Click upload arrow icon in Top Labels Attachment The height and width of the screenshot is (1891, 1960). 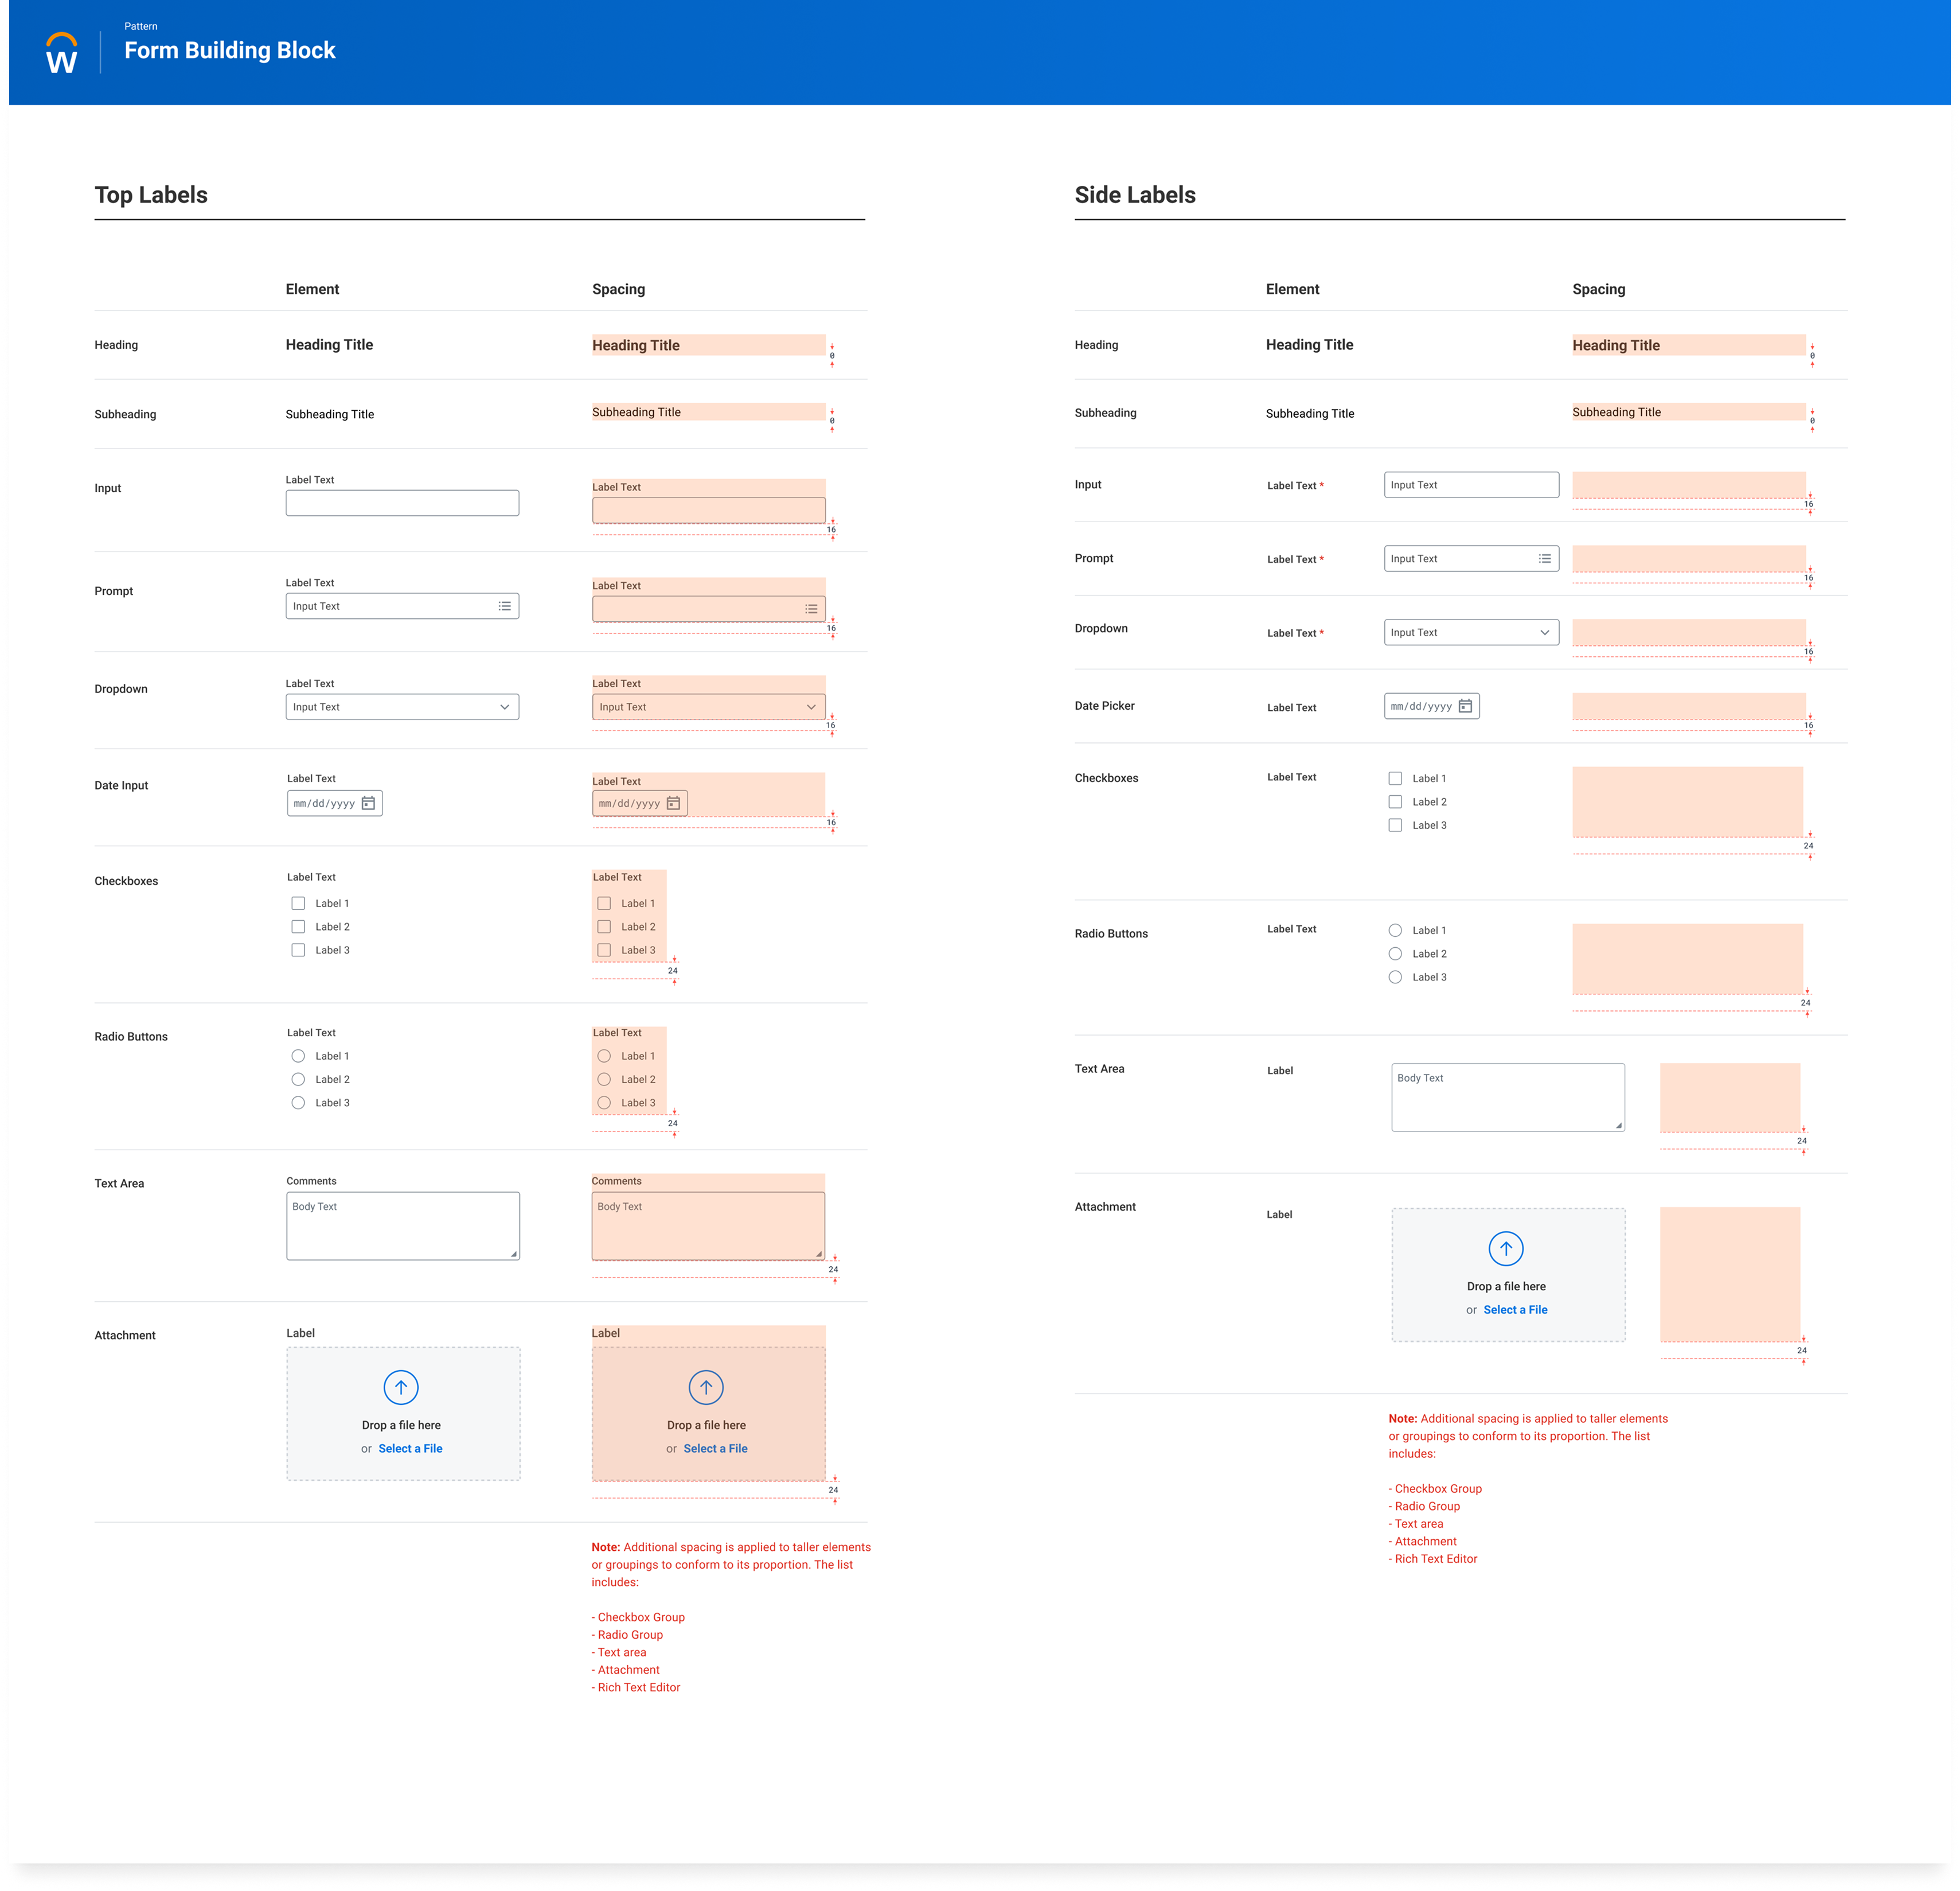pyautogui.click(x=401, y=1388)
